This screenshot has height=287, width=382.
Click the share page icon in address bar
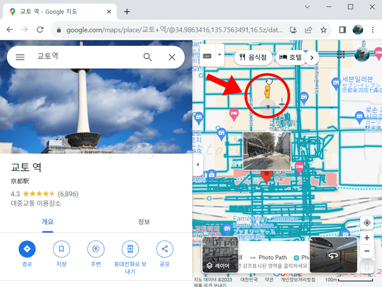tap(308, 30)
